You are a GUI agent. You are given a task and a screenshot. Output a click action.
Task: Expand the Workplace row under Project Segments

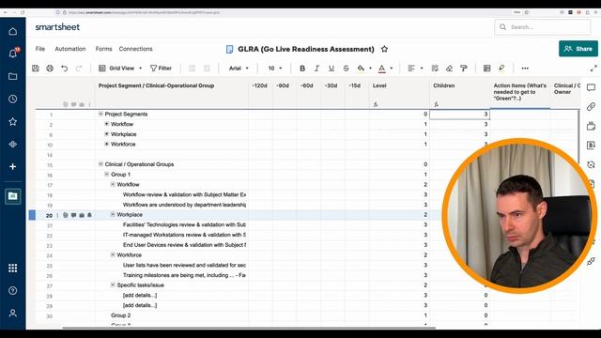coord(106,133)
